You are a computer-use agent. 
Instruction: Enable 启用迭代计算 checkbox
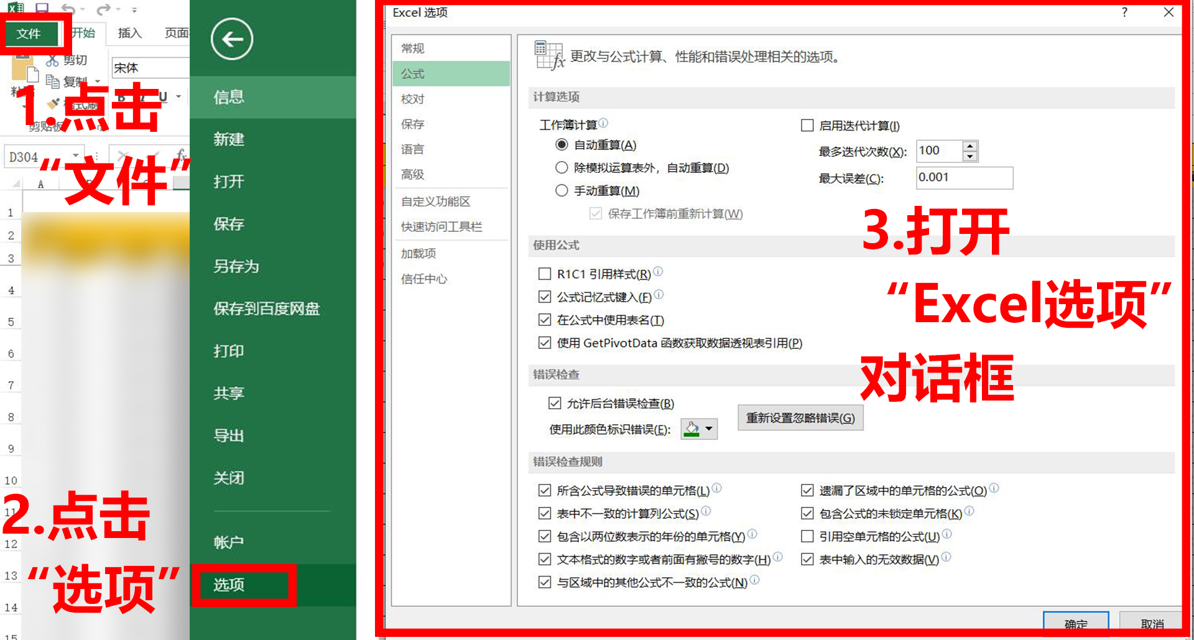point(807,126)
